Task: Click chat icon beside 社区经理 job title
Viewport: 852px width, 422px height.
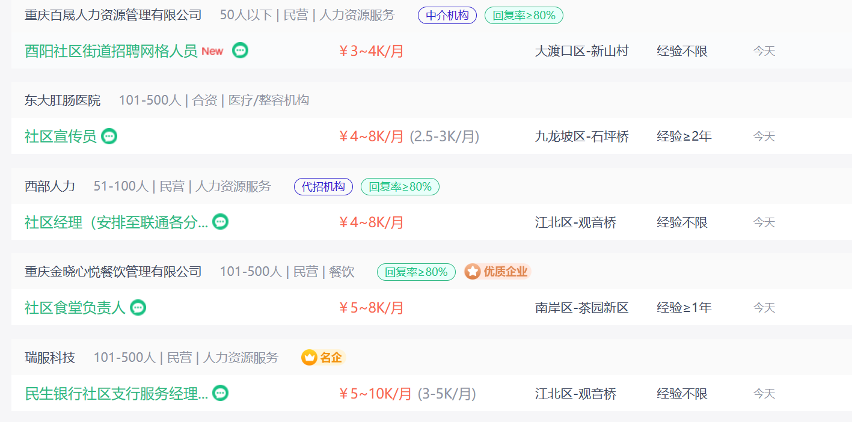Action: (x=221, y=222)
